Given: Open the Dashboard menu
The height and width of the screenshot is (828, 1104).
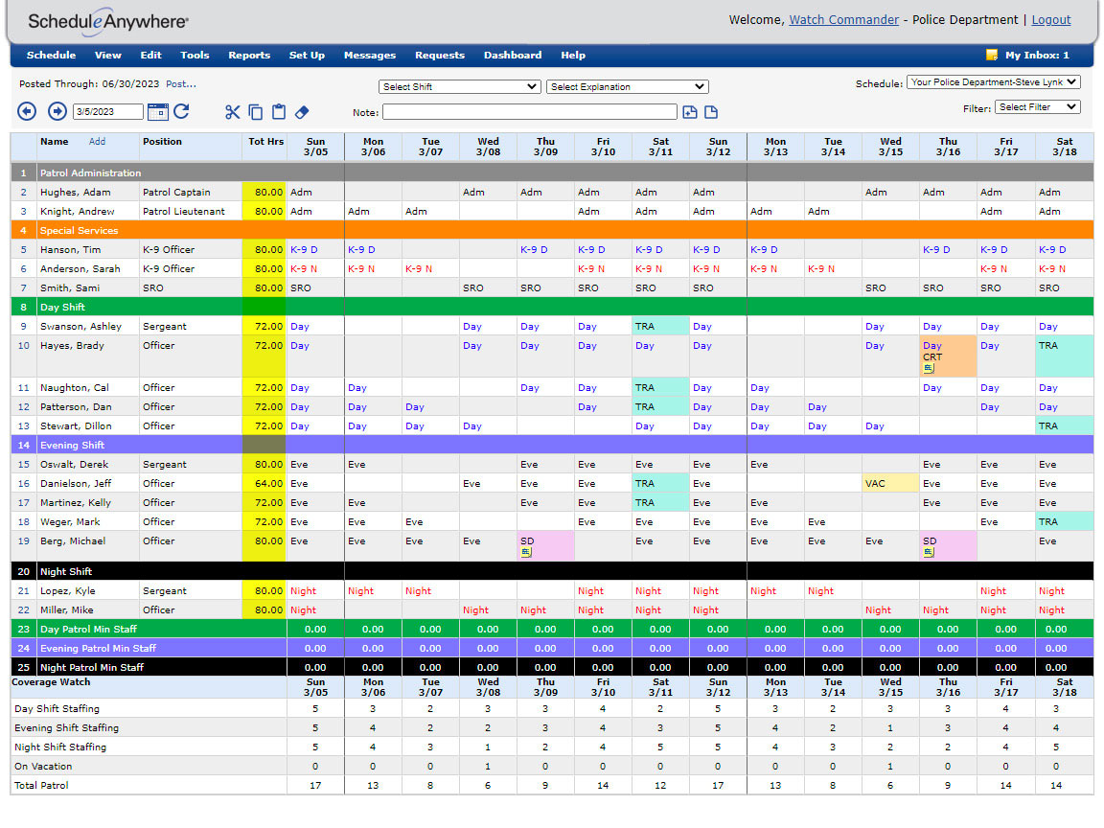Looking at the screenshot, I should point(513,55).
